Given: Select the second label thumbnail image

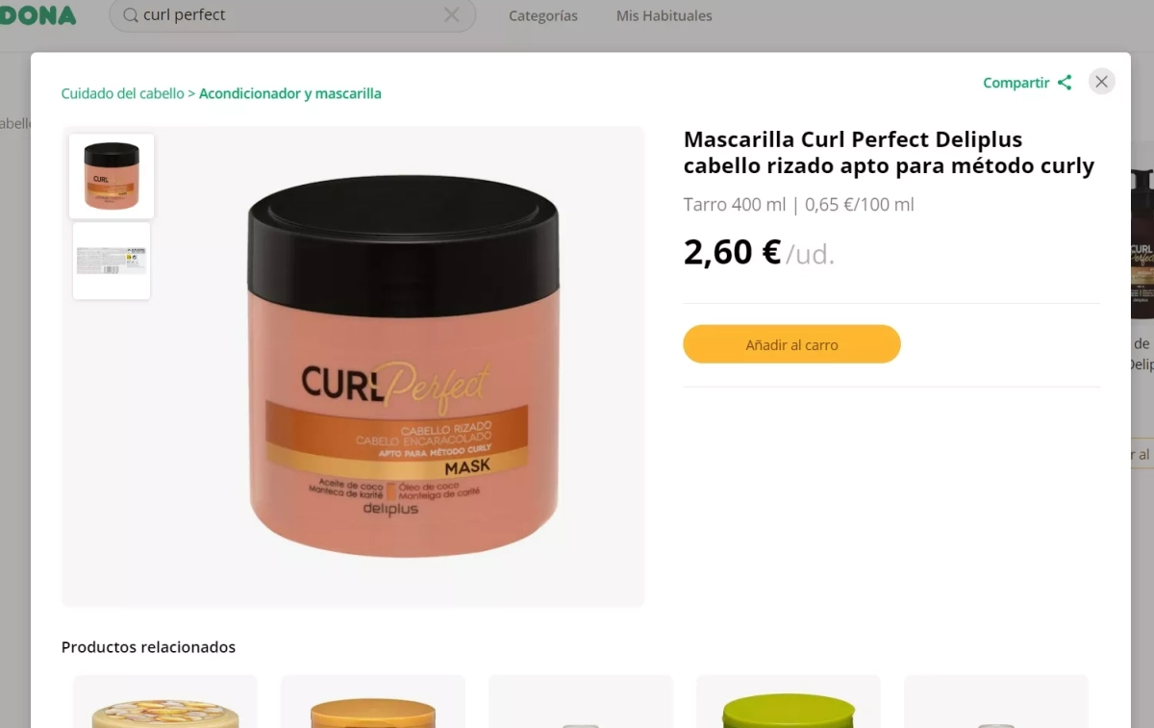Looking at the screenshot, I should pos(112,261).
